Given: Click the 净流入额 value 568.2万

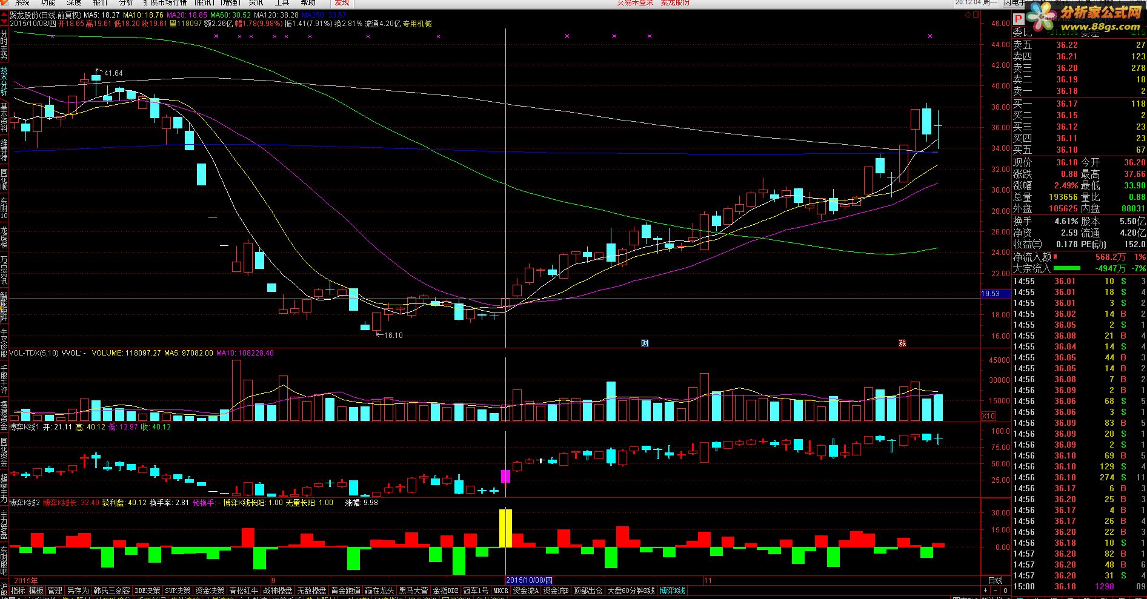Looking at the screenshot, I should tap(1110, 257).
